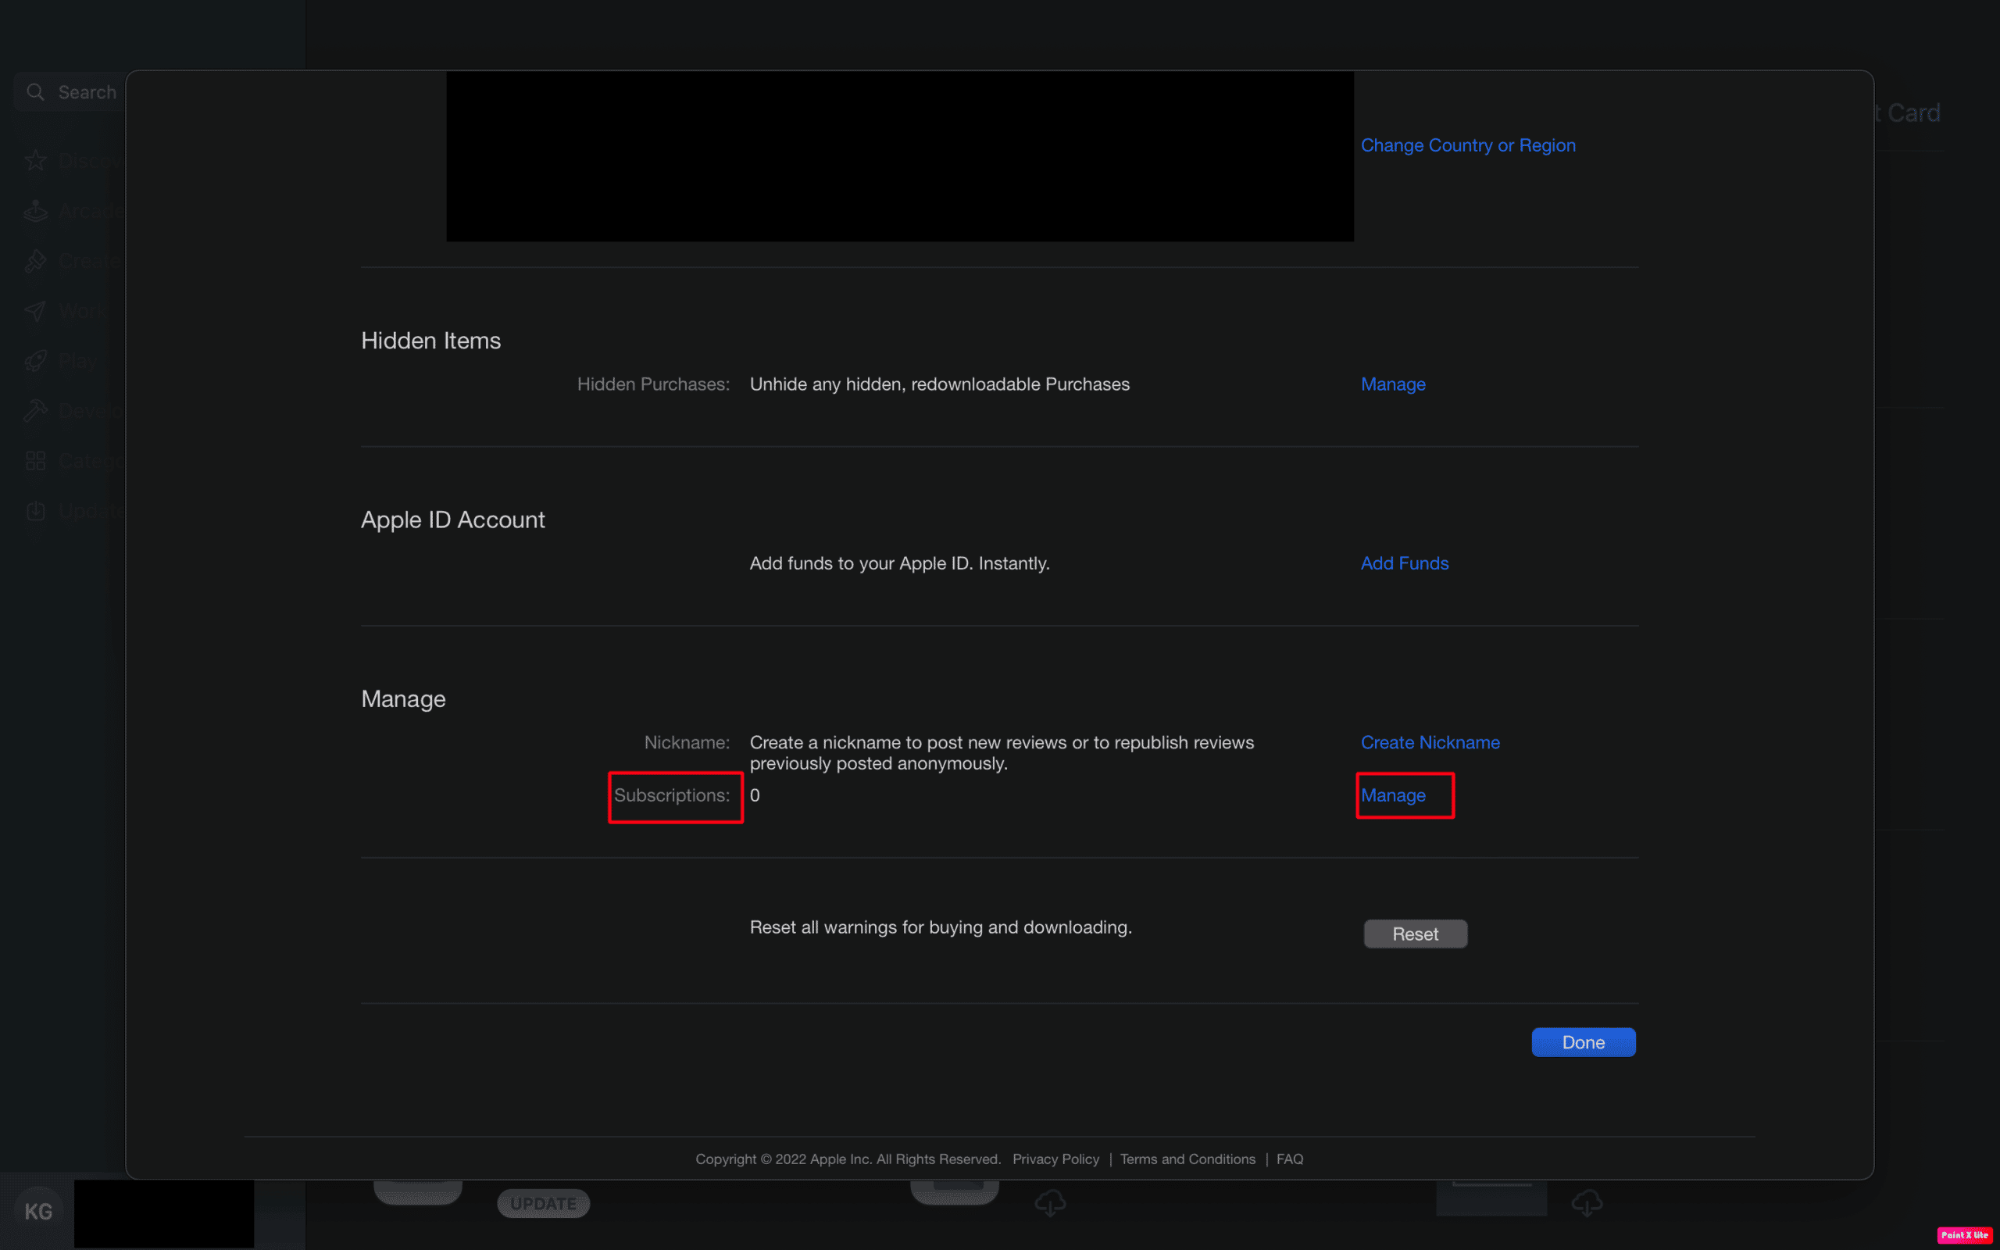Click the downloads arrow icon in sidebar
Viewport: 2000px width, 1250px height.
pos(36,511)
